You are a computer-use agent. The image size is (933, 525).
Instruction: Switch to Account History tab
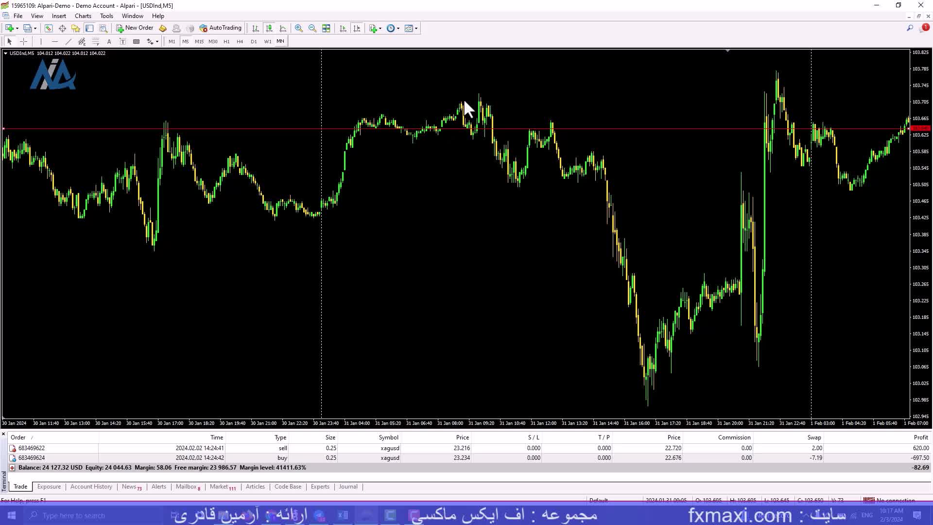(91, 487)
